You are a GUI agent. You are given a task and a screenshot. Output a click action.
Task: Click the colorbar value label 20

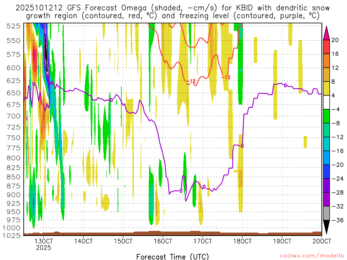coord(335,40)
